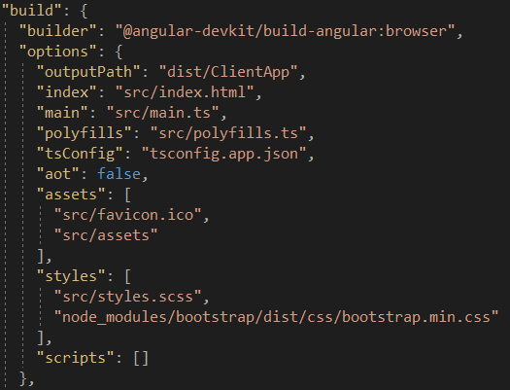Click the opening bracket after "styles"
Viewport: 510px width, 390px height.
tap(128, 276)
